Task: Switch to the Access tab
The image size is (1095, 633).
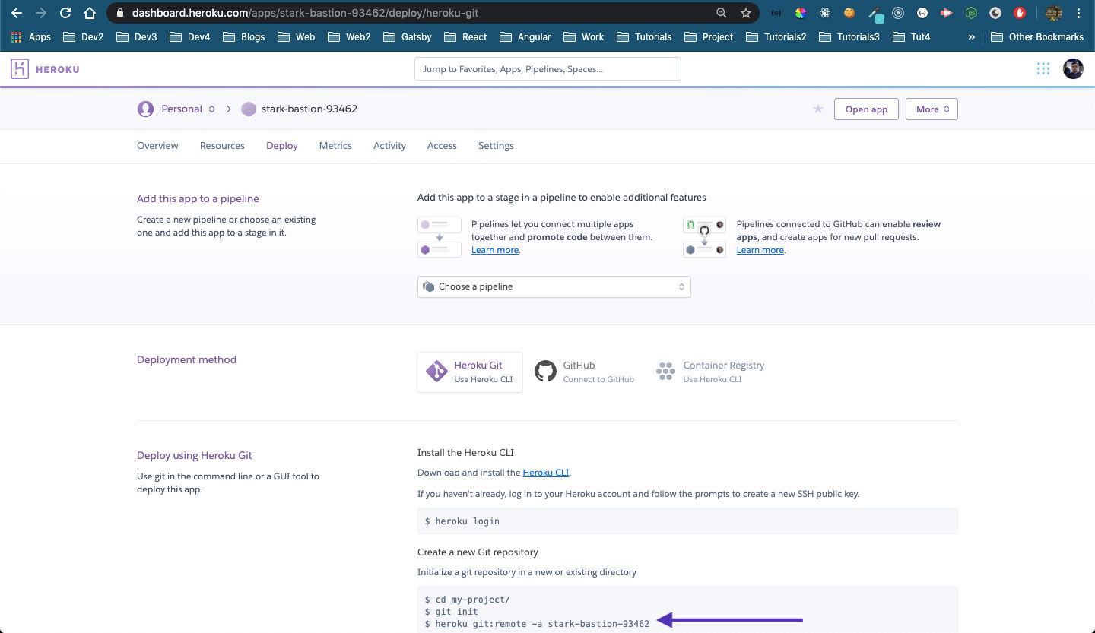Action: point(442,146)
